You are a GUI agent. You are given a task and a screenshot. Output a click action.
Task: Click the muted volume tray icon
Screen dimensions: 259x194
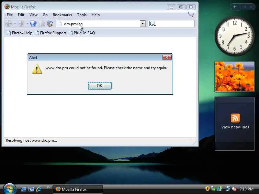tap(234, 189)
